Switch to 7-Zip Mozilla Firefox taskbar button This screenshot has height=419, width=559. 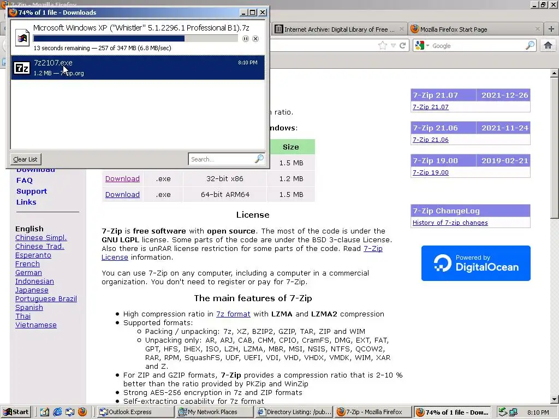point(373,412)
